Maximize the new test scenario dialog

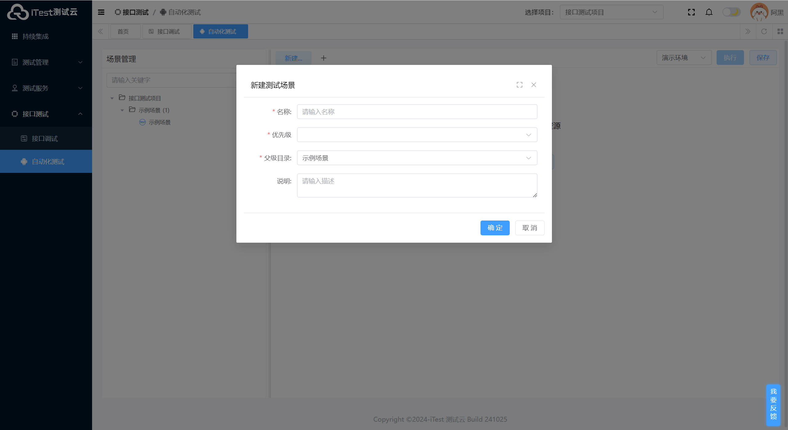pyautogui.click(x=520, y=85)
